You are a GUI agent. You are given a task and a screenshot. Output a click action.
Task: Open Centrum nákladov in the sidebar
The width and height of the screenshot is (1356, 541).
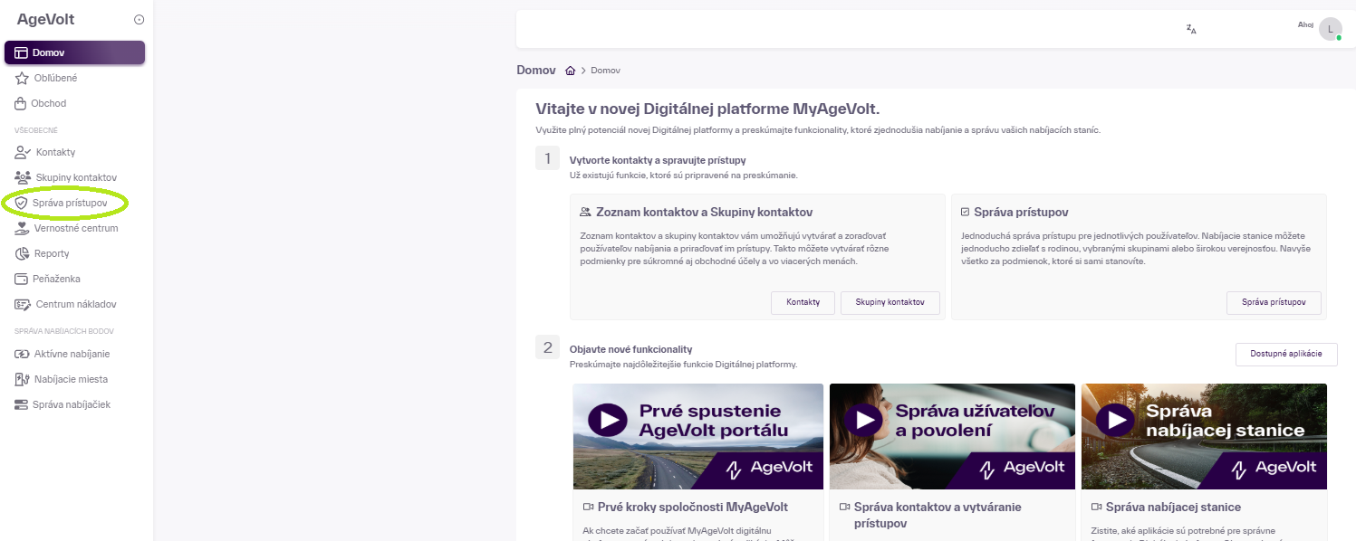(74, 304)
